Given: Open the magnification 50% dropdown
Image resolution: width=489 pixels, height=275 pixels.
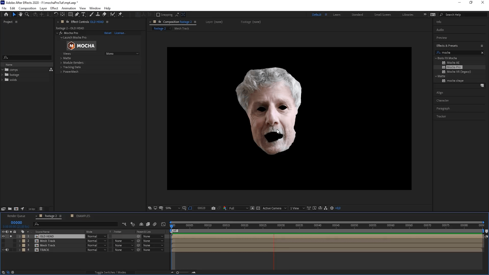Looking at the screenshot, I should (x=172, y=208).
